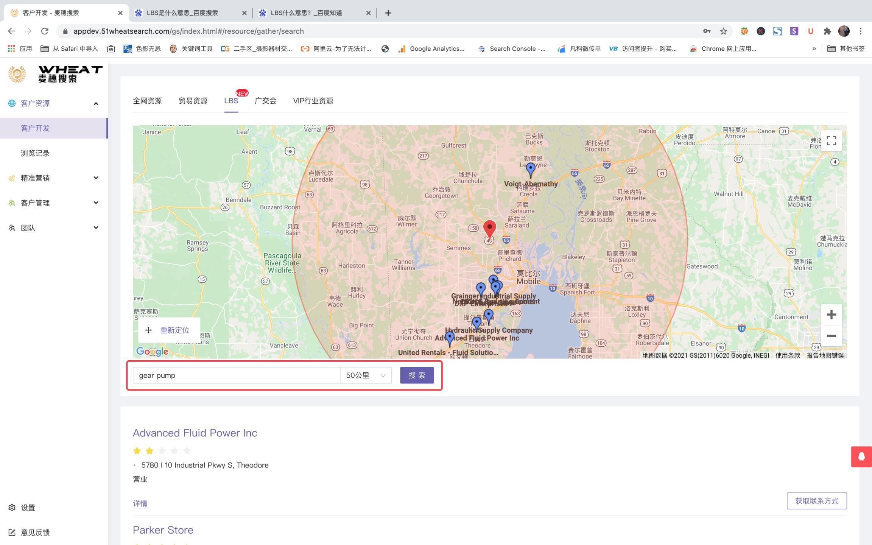Open the Wheat 麦穗搜索 logo
Image resolution: width=872 pixels, height=545 pixels.
55,74
